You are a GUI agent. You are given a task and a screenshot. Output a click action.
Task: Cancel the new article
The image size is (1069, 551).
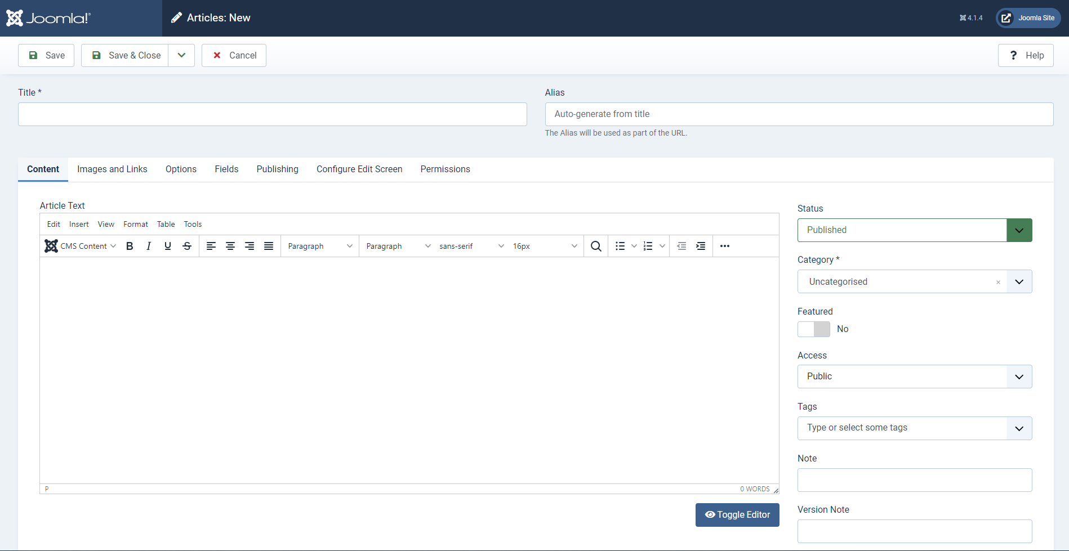[234, 55]
